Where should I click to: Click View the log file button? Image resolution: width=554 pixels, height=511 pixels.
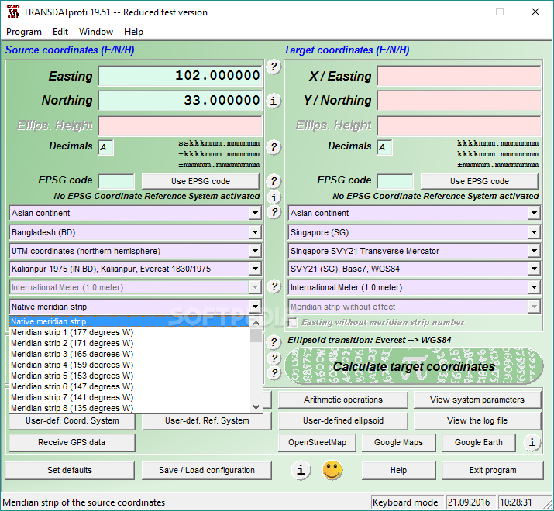[477, 420]
